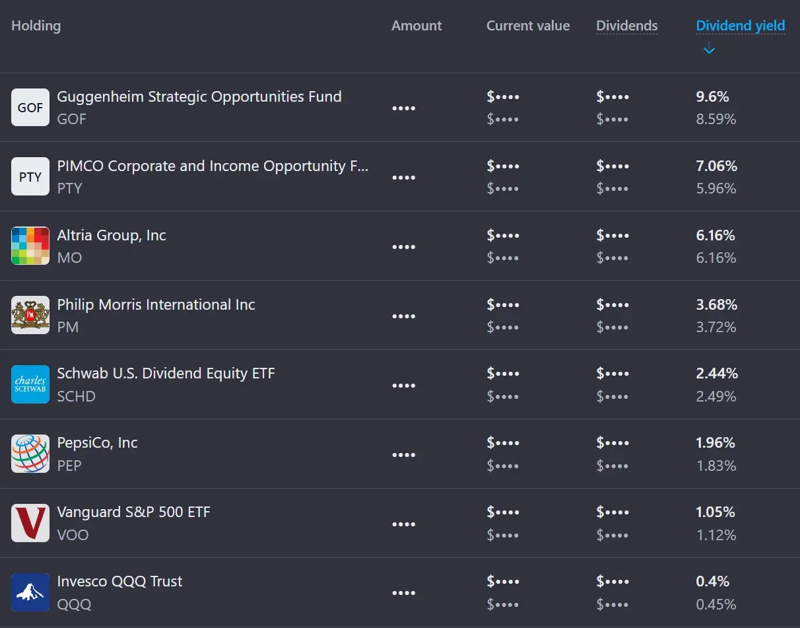800x628 pixels.
Task: Click the hidden amount in the Altria row
Action: (404, 247)
